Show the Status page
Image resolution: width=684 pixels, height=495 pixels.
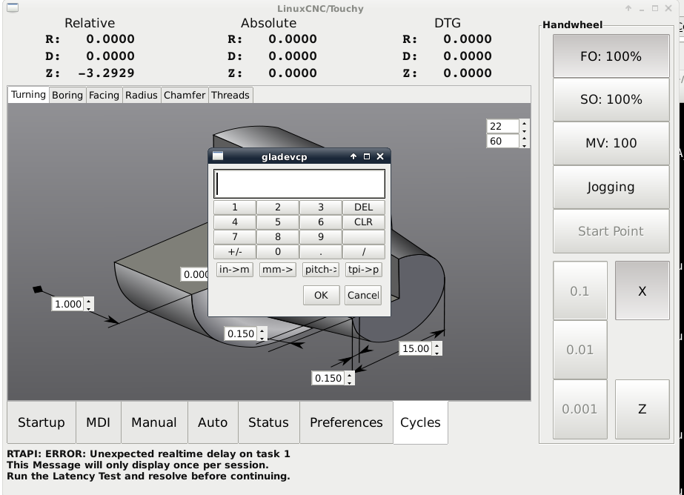point(268,422)
